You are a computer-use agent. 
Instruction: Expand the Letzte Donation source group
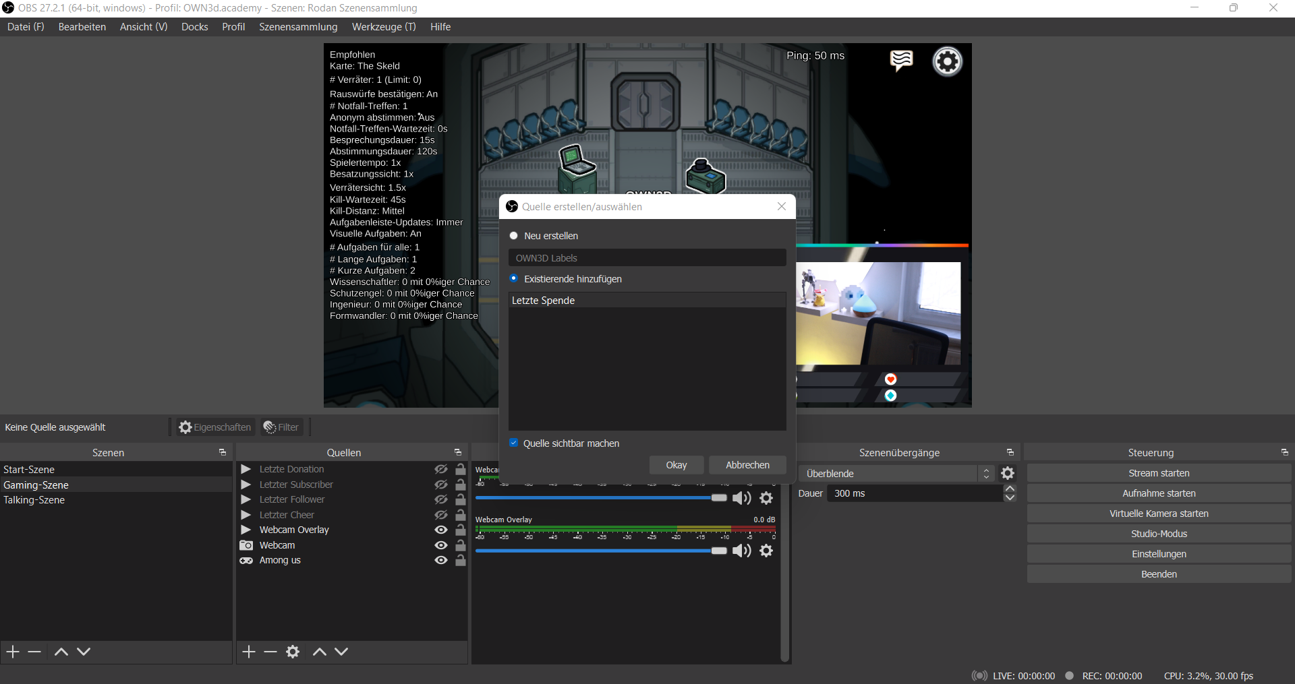(246, 469)
